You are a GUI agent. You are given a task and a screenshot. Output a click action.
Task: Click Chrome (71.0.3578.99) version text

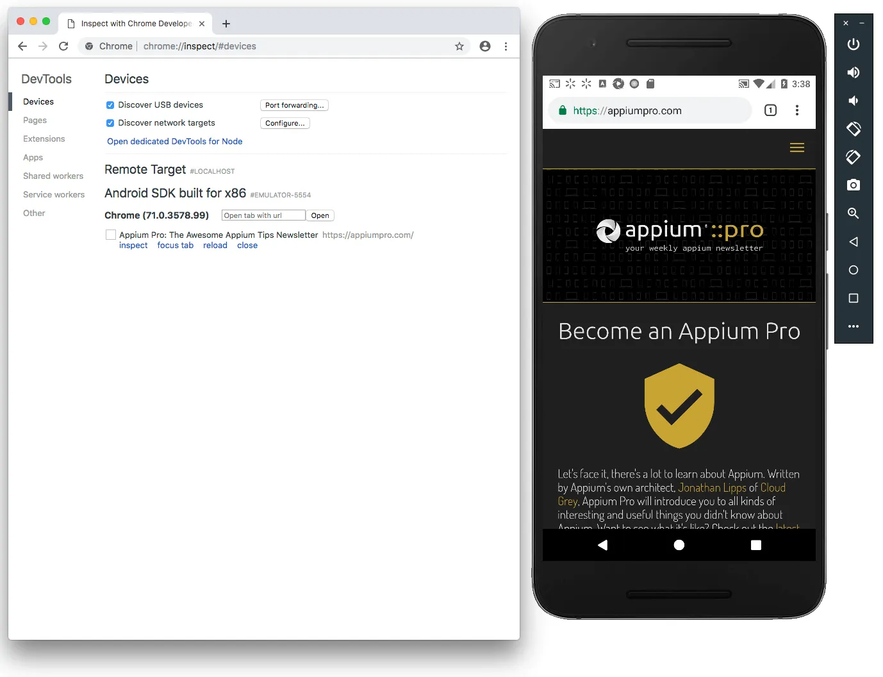pyautogui.click(x=156, y=215)
